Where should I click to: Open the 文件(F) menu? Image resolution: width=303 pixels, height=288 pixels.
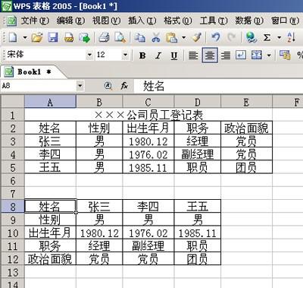35,21
